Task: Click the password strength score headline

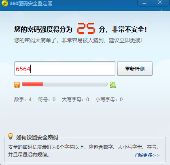Action: pyautogui.click(x=81, y=29)
